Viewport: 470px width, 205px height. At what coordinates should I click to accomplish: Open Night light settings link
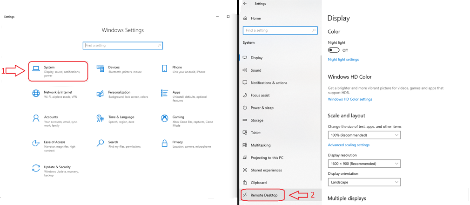tap(343, 60)
